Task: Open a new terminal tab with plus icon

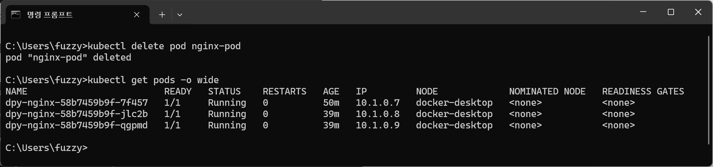Action: click(162, 15)
